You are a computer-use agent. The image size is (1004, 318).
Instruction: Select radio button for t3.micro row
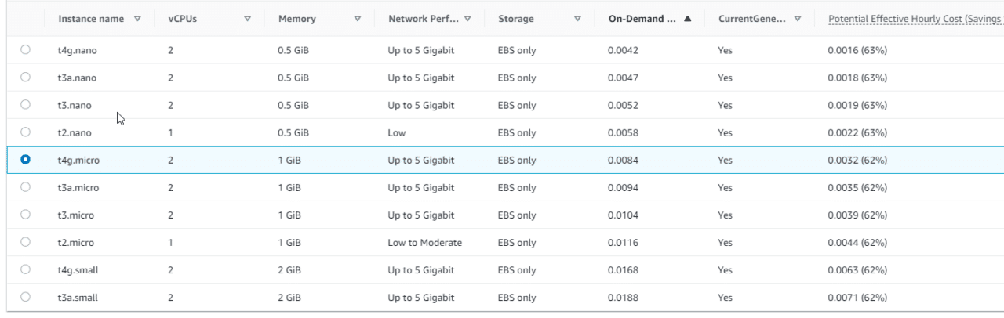26,215
